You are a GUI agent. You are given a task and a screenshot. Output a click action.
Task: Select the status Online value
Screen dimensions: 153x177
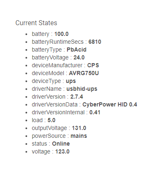coord(61,144)
